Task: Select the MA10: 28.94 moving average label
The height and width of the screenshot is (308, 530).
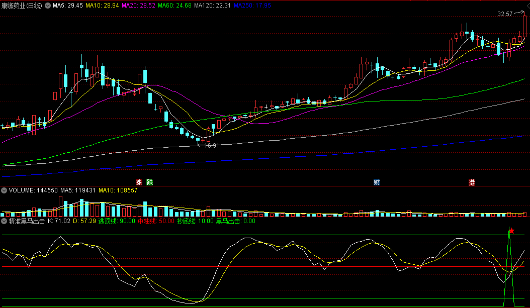Action: click(102, 6)
